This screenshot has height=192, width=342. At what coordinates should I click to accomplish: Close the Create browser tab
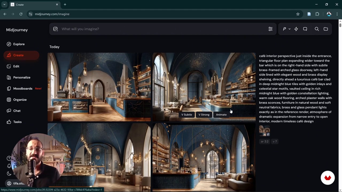[57, 5]
